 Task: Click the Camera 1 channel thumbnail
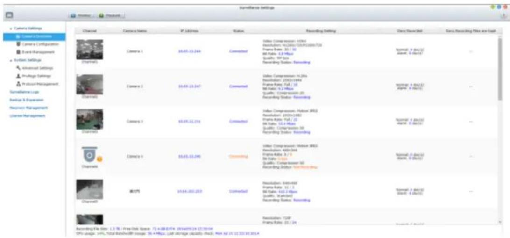click(x=90, y=49)
